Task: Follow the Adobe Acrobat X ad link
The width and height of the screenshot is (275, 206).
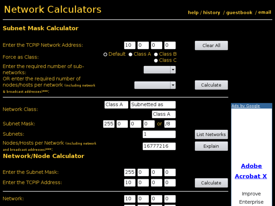Action: click(251, 171)
